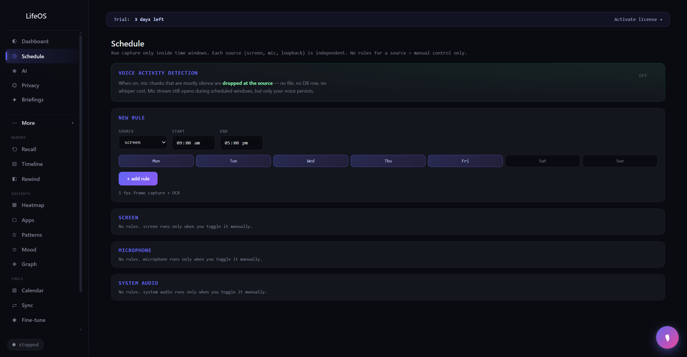
Task: Open the Sync page label
Action: [x=27, y=305]
